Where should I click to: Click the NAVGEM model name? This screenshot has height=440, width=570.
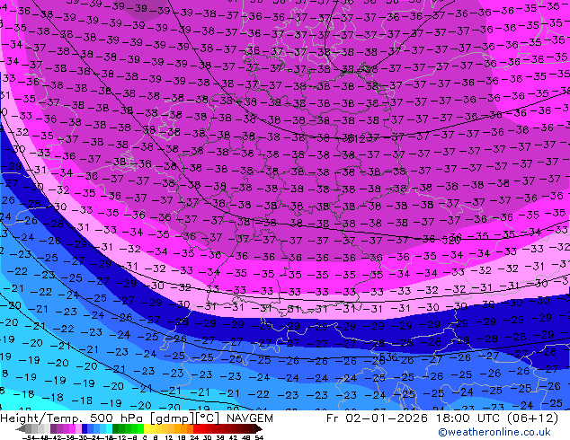point(249,418)
